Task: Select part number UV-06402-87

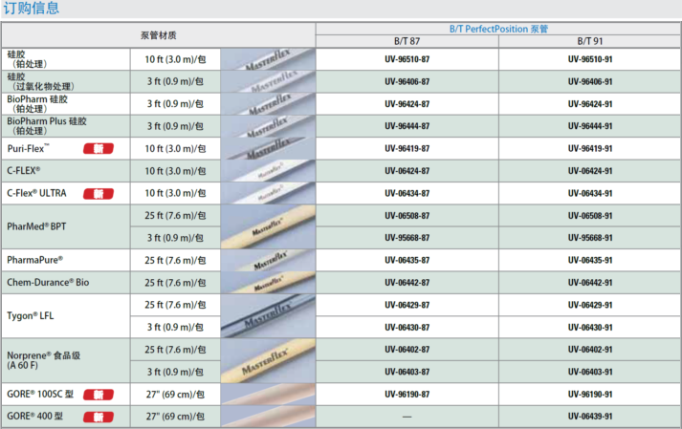Action: (x=407, y=350)
